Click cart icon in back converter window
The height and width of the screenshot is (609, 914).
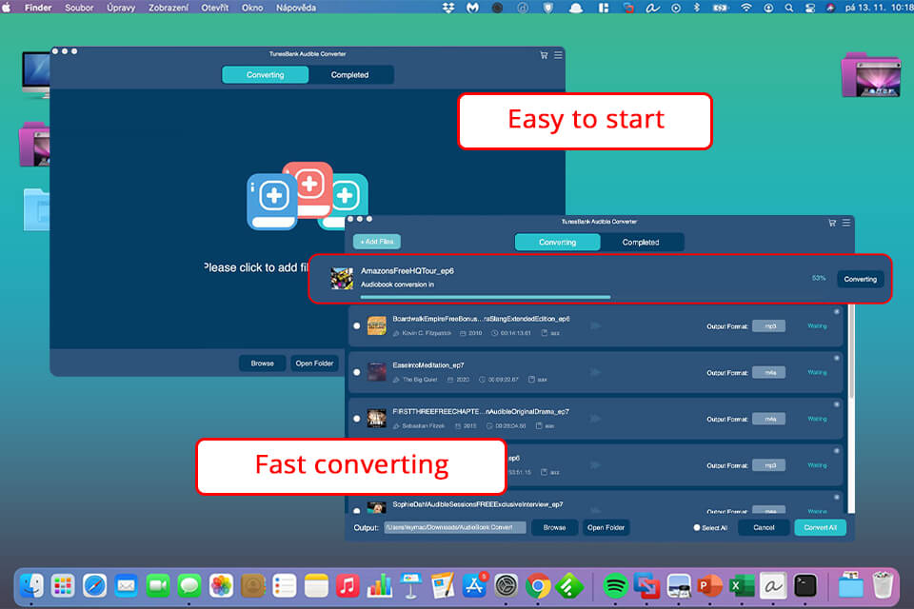tap(544, 55)
